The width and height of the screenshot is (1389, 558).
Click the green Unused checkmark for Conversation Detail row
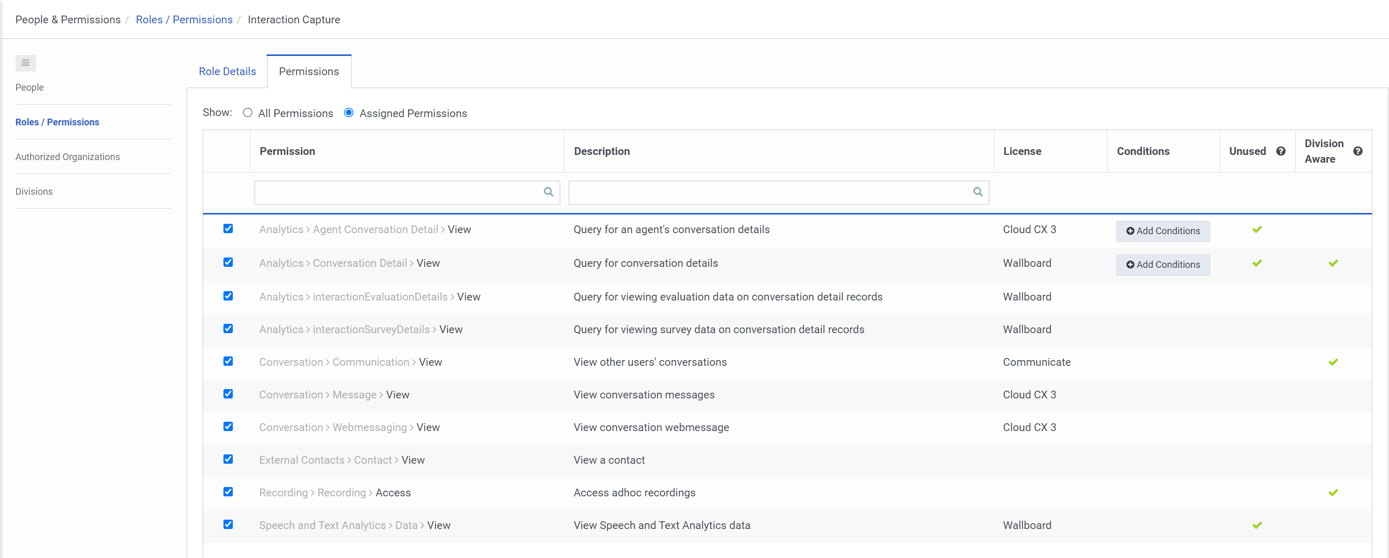click(x=1257, y=263)
